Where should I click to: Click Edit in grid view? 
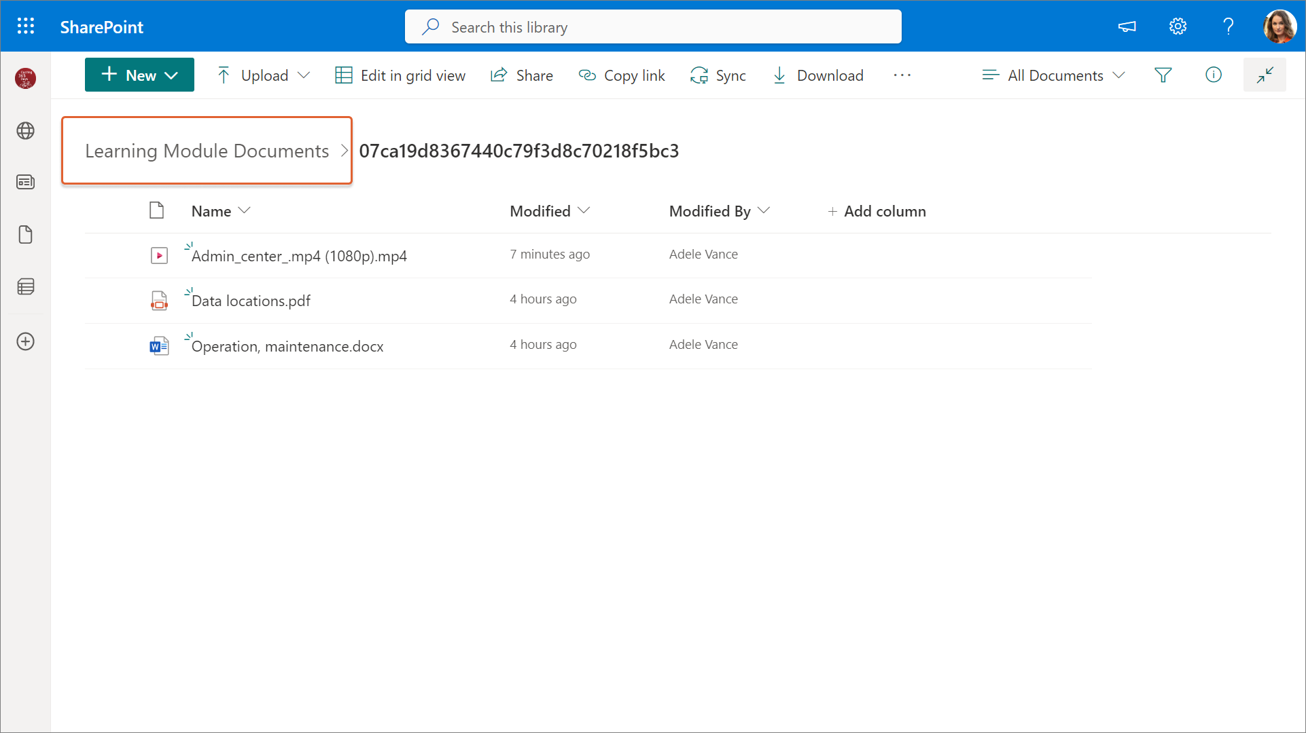400,75
